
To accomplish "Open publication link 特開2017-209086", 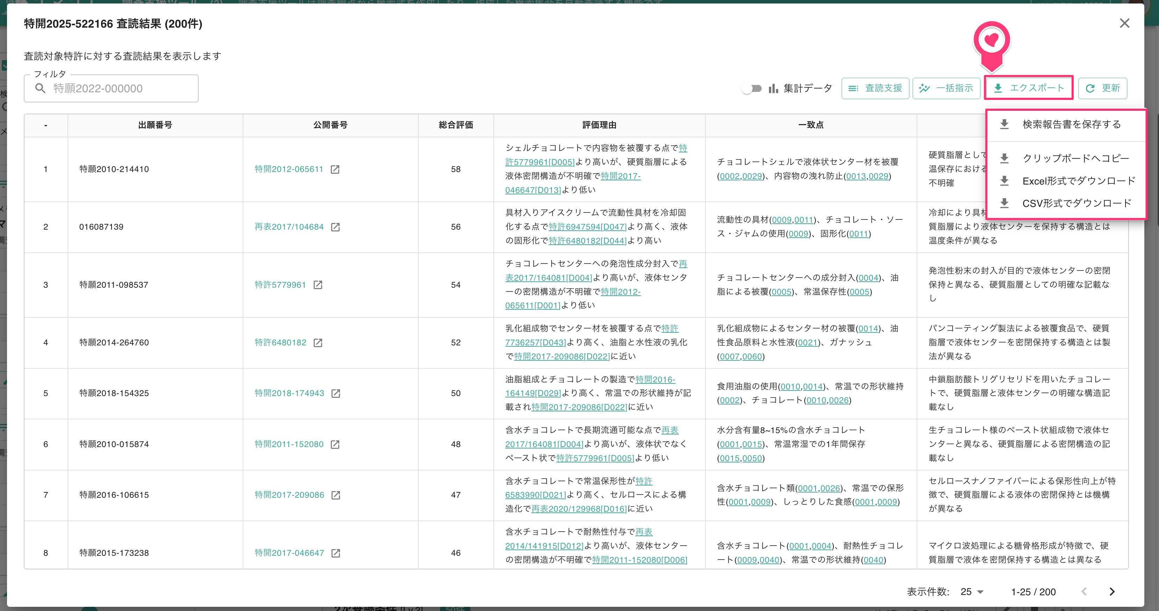I will tap(289, 495).
